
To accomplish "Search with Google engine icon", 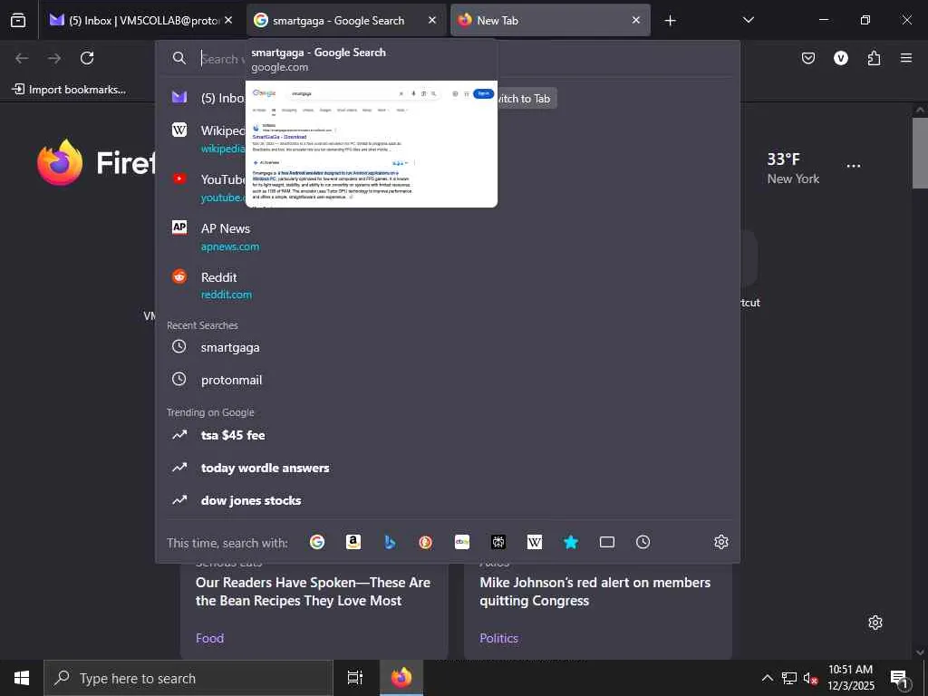I will coord(317,542).
